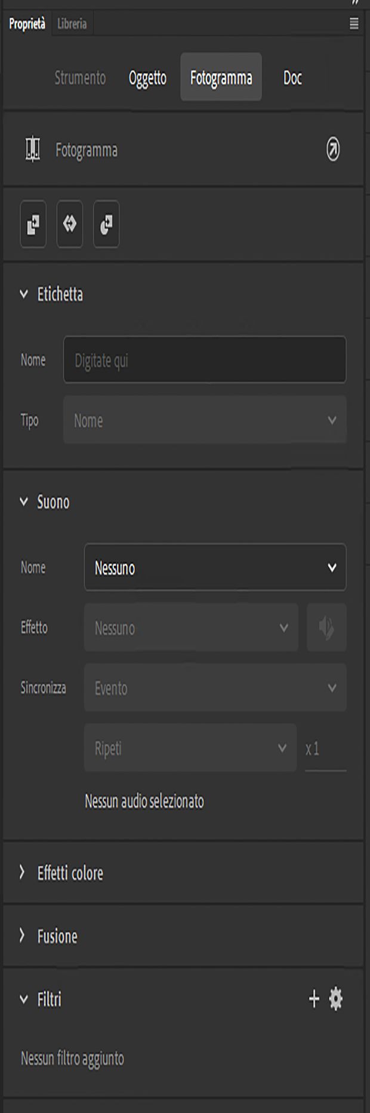Click the label Nome text field

[x=205, y=360]
